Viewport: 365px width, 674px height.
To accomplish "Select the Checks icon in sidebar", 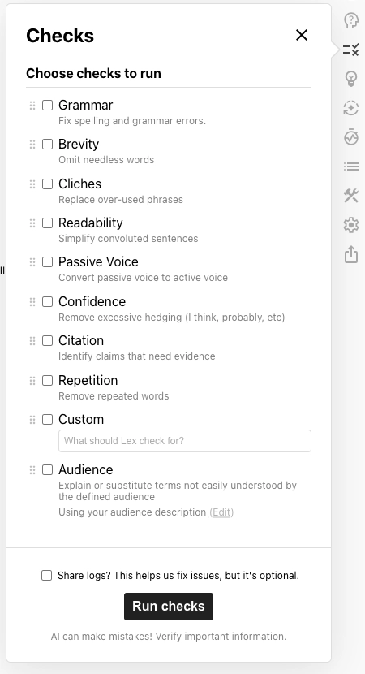I will pyautogui.click(x=351, y=50).
